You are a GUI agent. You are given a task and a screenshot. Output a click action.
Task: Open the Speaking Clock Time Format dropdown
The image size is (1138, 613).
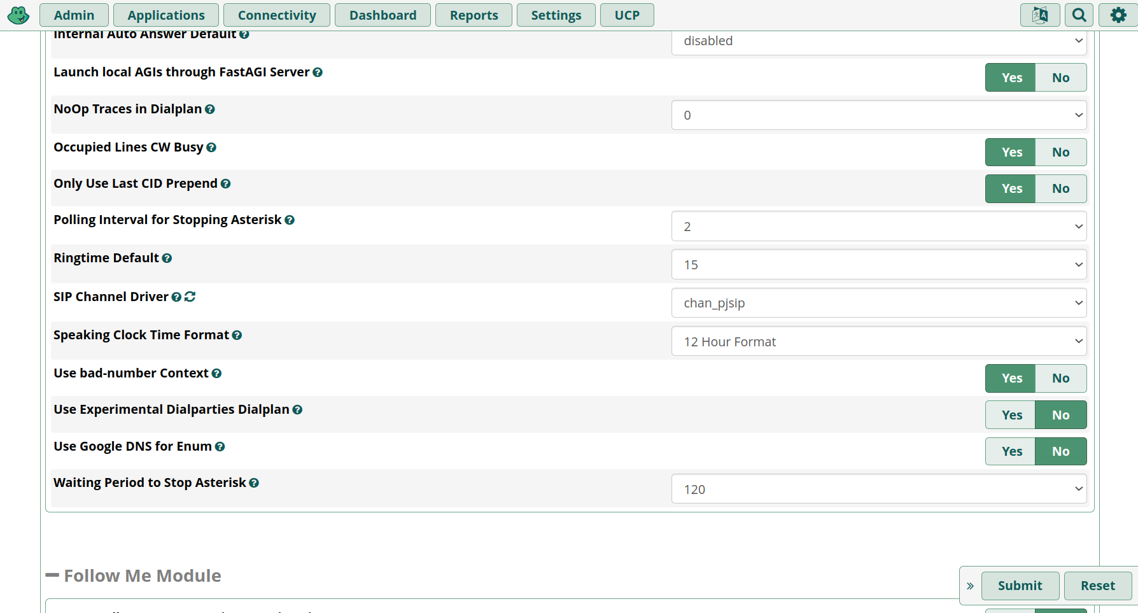[878, 342]
